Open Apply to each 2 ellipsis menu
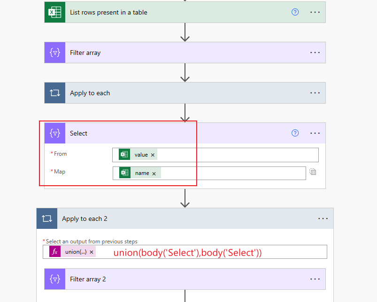Image resolution: width=377 pixels, height=302 pixels. pos(323,219)
